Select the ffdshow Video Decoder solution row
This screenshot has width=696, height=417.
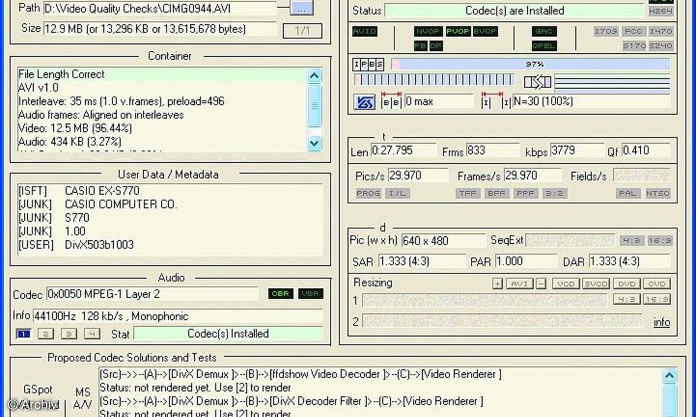pyautogui.click(x=379, y=374)
